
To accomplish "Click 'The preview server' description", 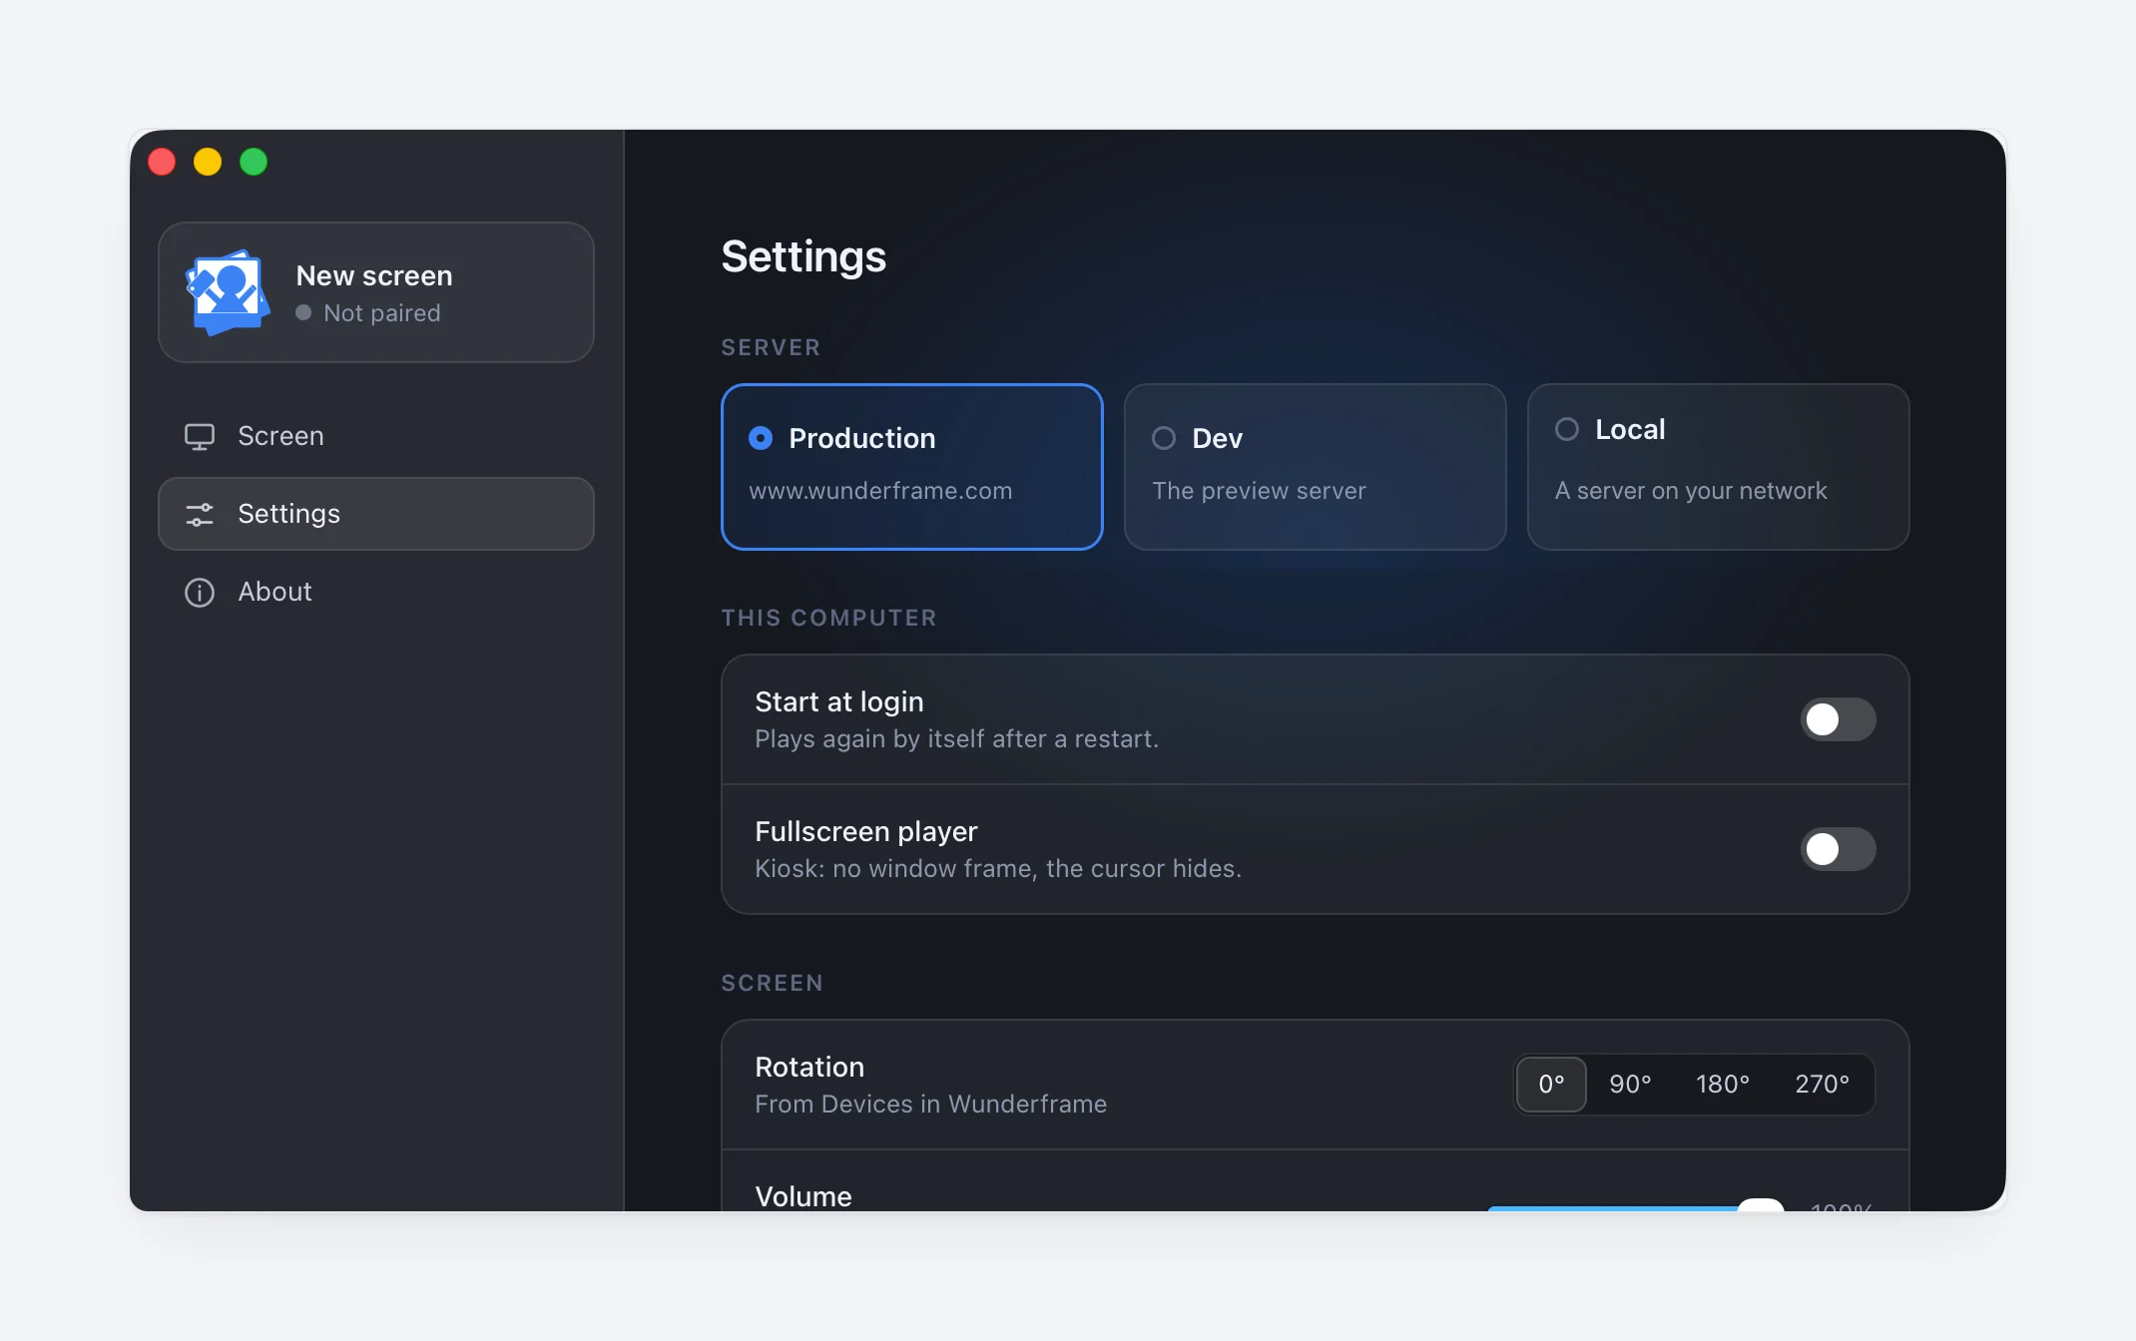I will tap(1259, 491).
